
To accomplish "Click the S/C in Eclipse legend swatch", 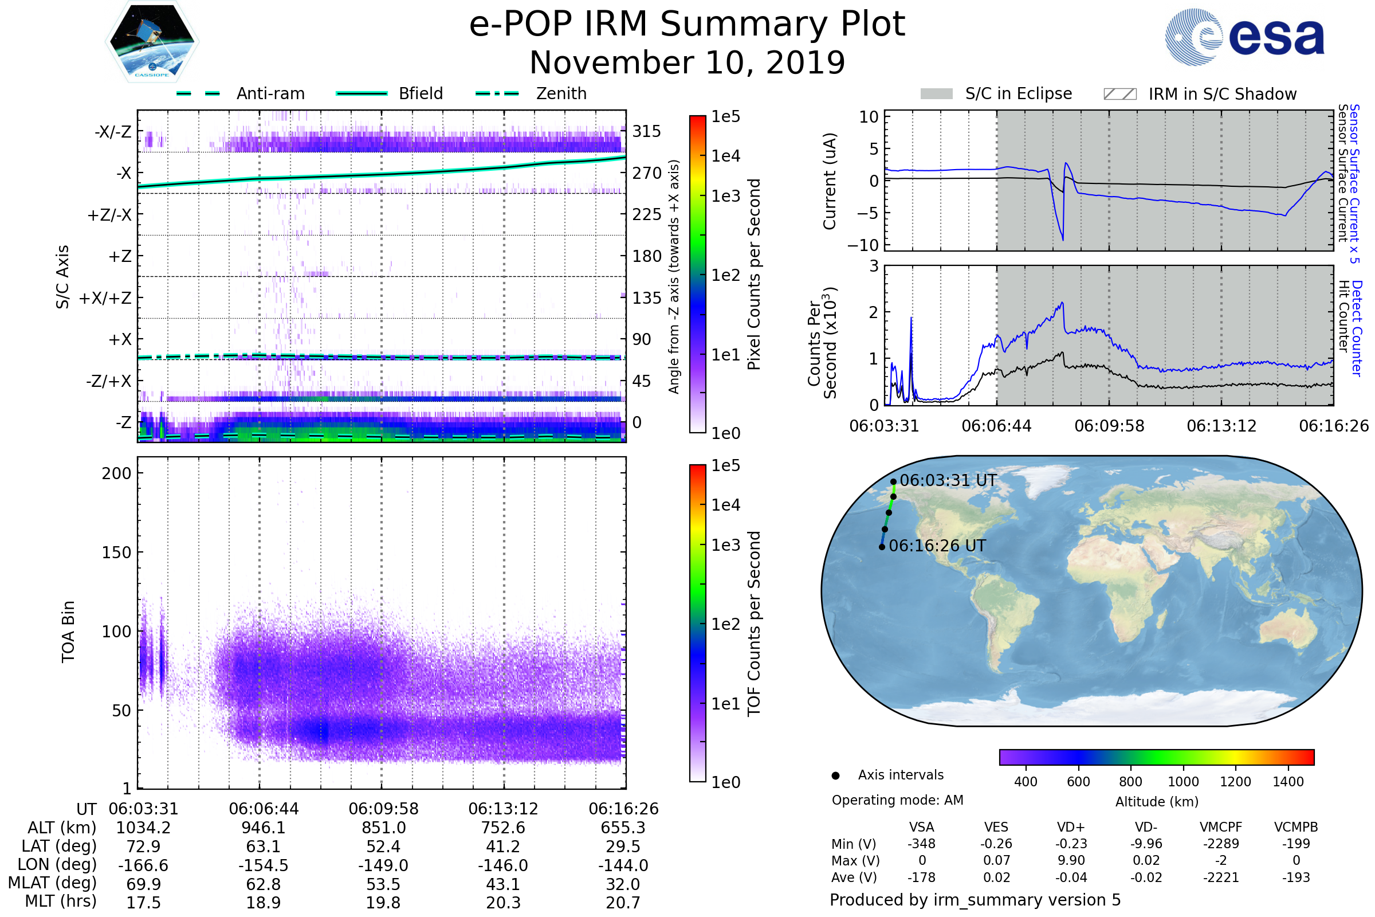I will point(936,94).
